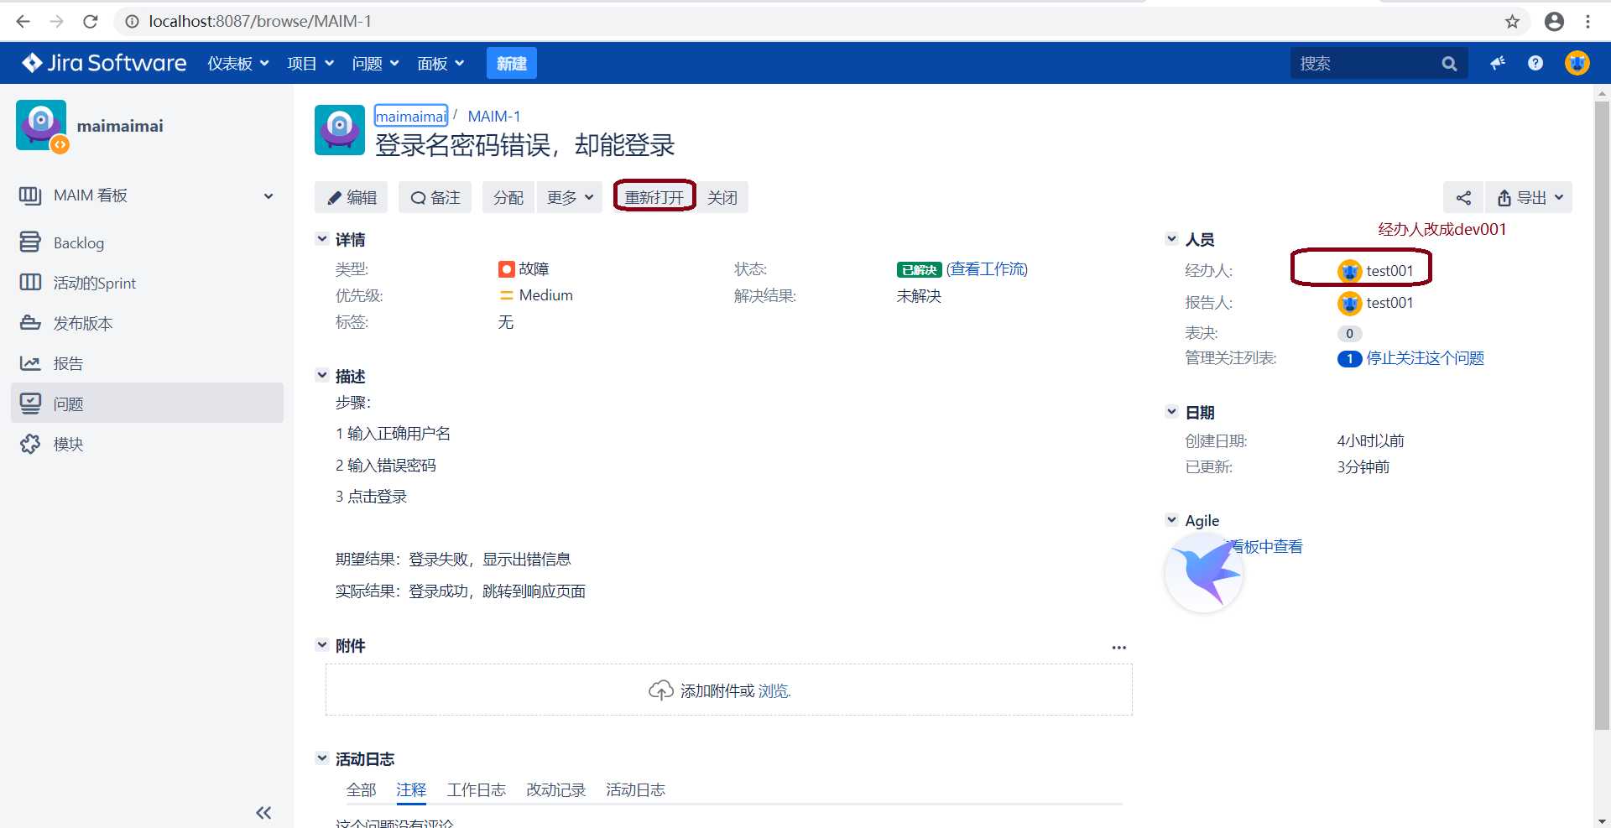1611x828 pixels.
Task: Click the 已解决 status badge
Action: pos(919,269)
